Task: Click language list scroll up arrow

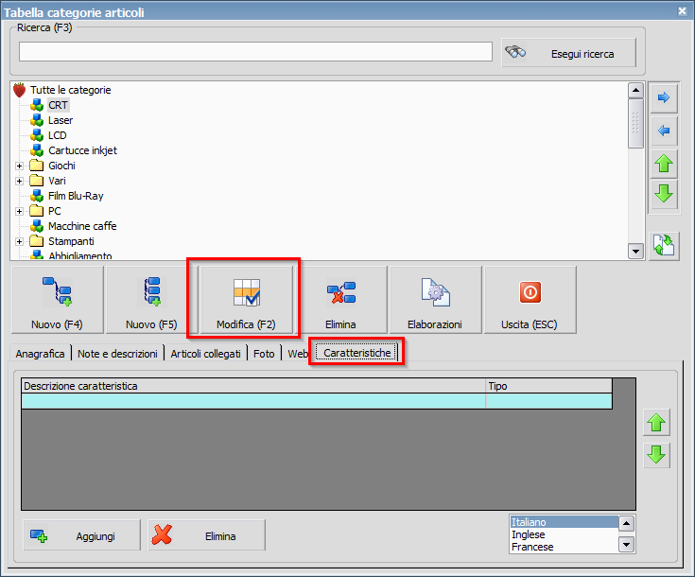Action: 626,523
